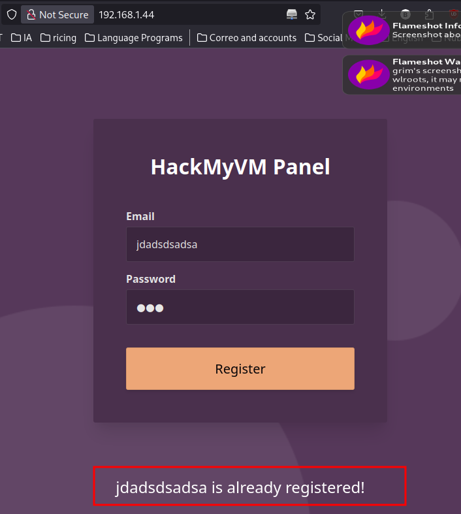Screen dimensions: 461x514
Task: Click the 'already registered' message text
Action: (240, 487)
